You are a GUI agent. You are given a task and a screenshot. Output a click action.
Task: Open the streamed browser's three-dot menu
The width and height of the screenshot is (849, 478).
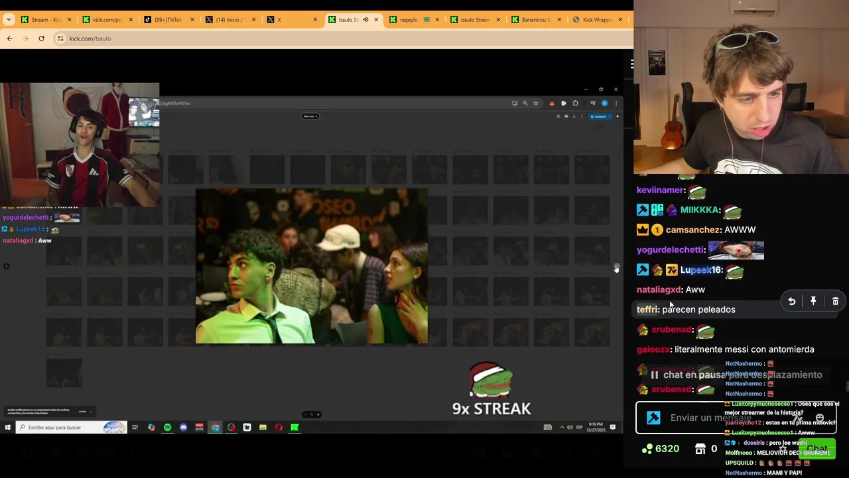[616, 104]
